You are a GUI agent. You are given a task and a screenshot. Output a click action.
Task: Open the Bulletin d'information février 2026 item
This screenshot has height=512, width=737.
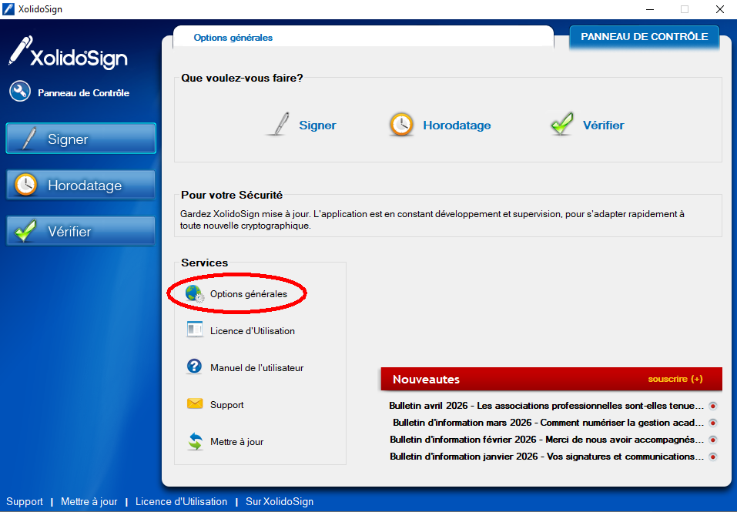[x=547, y=440]
